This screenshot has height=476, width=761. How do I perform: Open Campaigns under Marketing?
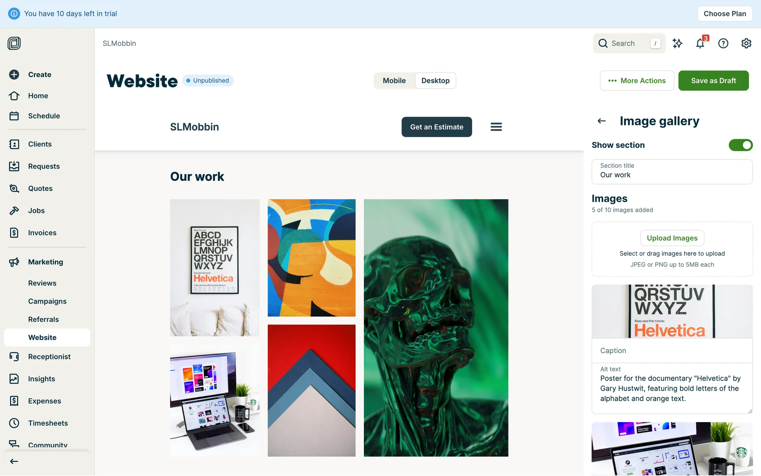(47, 301)
